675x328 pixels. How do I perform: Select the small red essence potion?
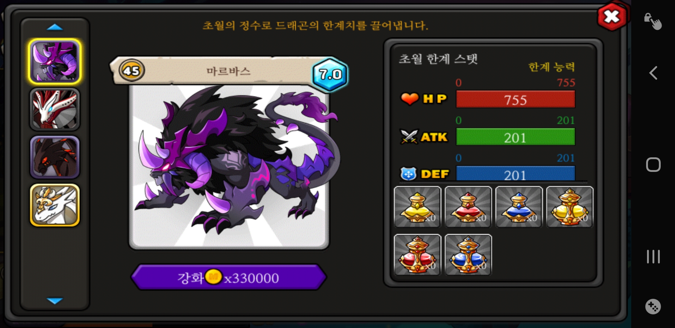(x=468, y=207)
